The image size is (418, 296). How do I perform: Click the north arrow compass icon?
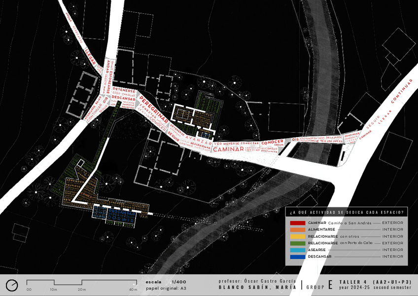[12, 286]
